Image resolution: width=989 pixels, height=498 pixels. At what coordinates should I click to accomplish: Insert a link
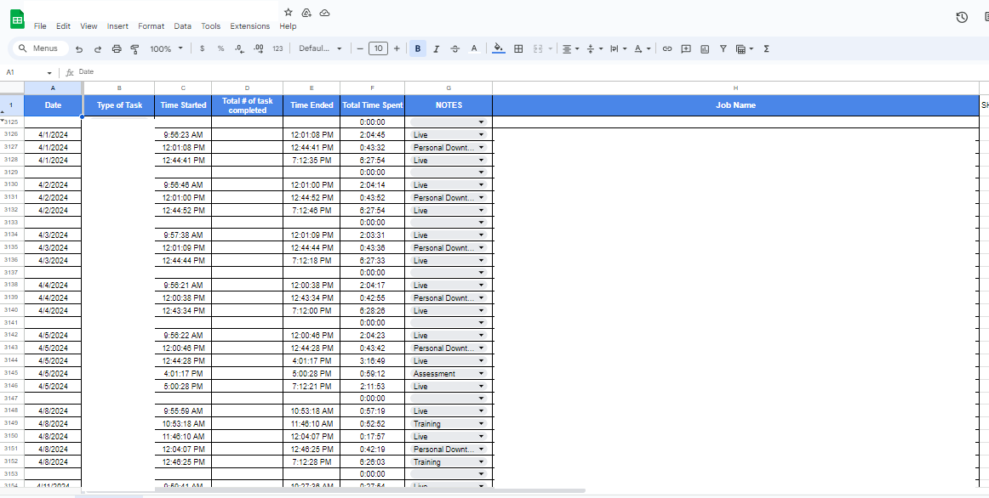(667, 48)
